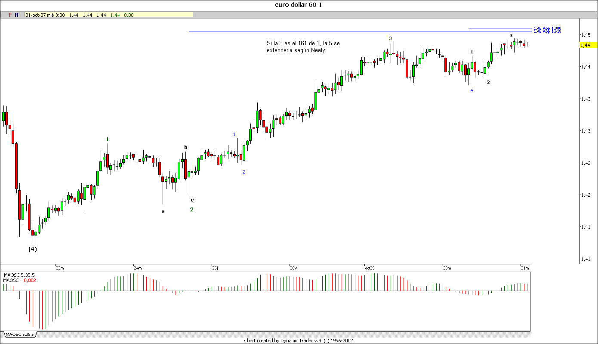The image size is (598, 344).
Task: Select the green wave 1 label
Action: (108, 139)
